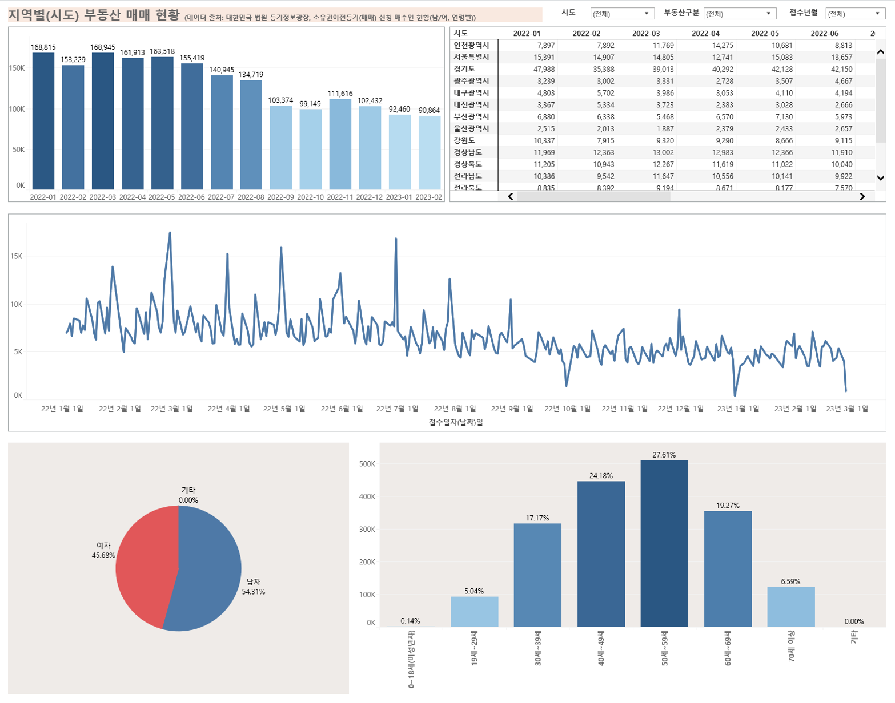This screenshot has height=703, width=895.
Task: Select the 울산광역시 row header
Action: click(x=472, y=128)
